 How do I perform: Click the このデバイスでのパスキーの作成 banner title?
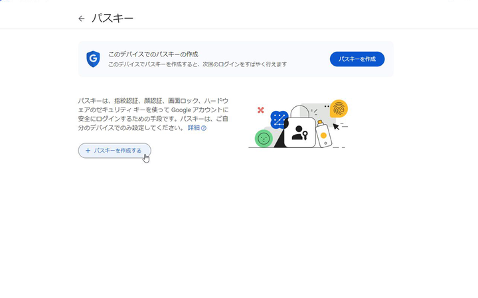153,54
